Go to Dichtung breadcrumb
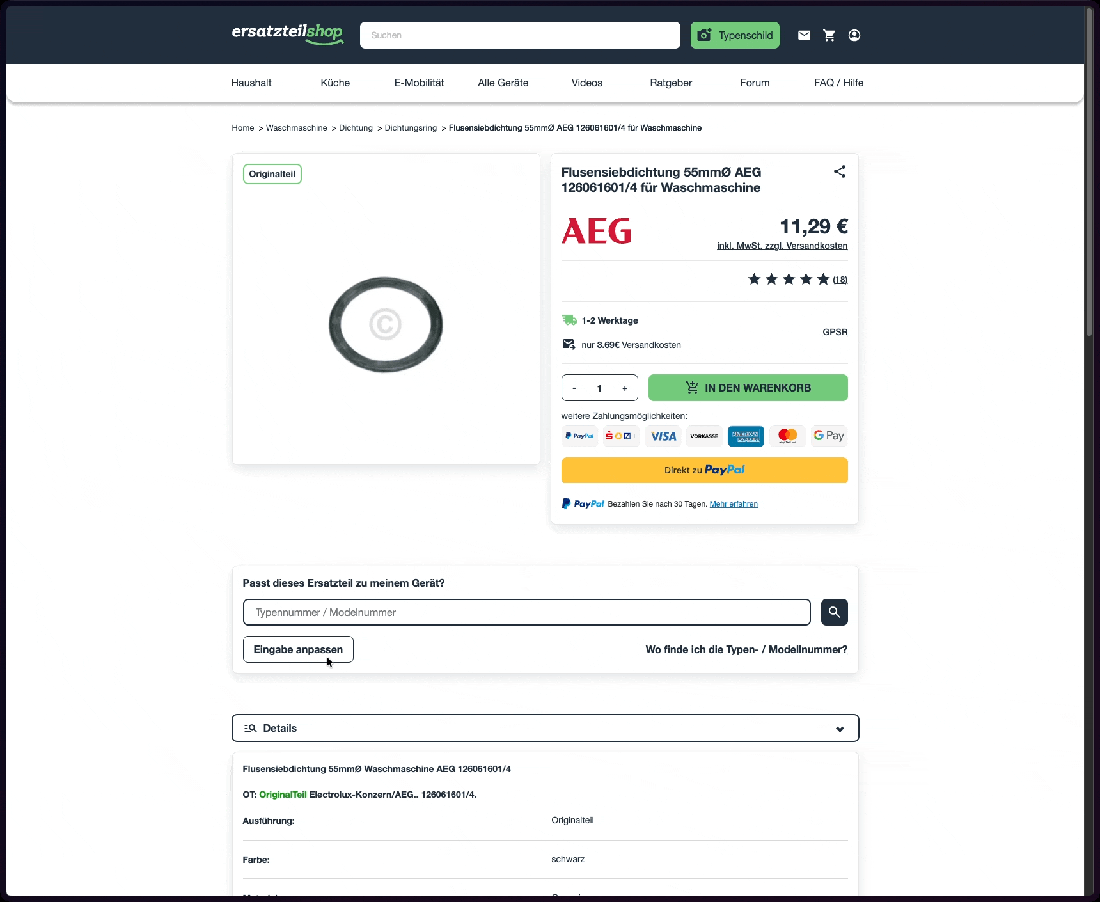This screenshot has width=1100, height=902. coord(356,128)
